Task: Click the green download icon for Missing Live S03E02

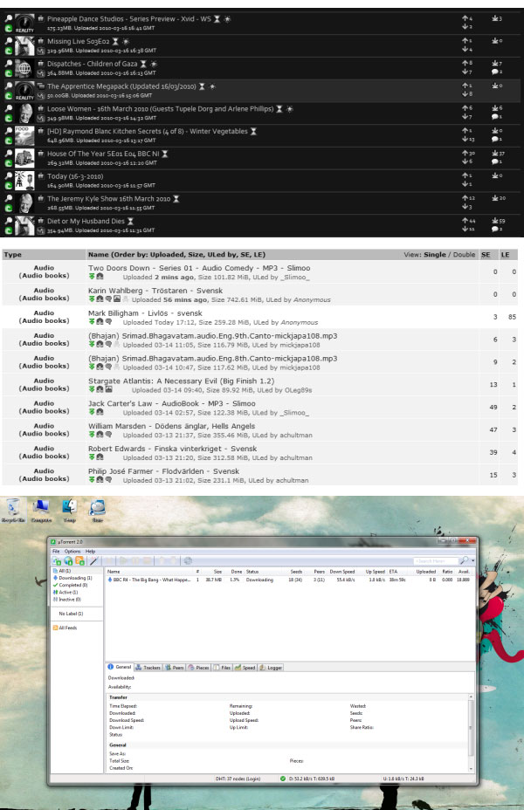Action: [x=9, y=51]
